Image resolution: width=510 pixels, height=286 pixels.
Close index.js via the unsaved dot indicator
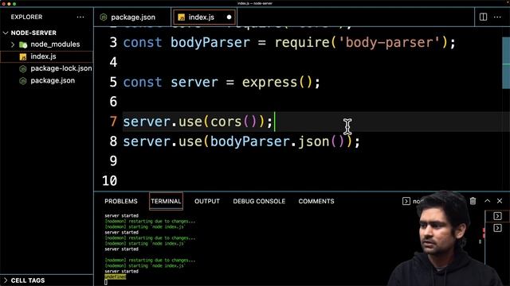pyautogui.click(x=229, y=17)
